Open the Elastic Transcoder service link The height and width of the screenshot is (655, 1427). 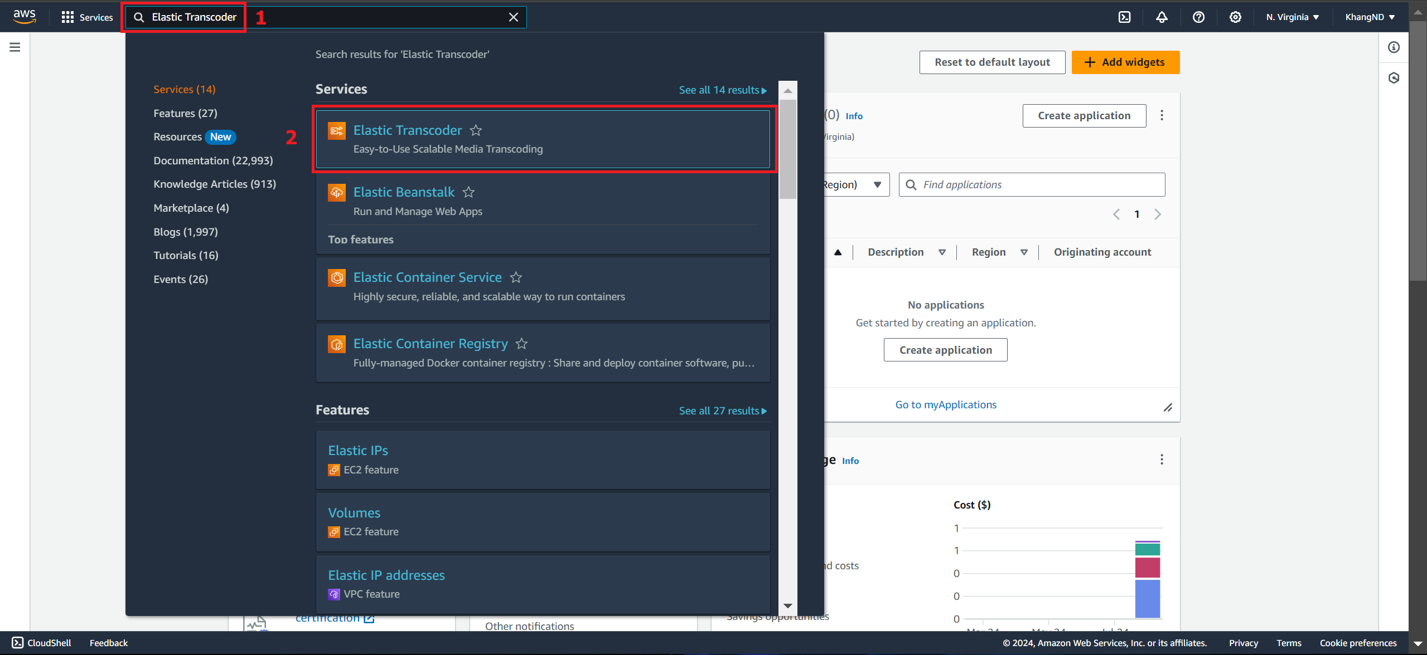(408, 130)
